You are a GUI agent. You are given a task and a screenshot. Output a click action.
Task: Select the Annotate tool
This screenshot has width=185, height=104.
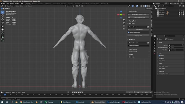(x=2, y=33)
